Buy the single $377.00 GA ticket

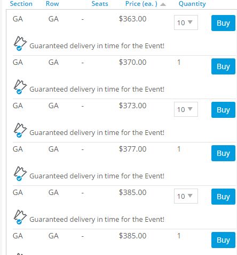pyautogui.click(x=223, y=153)
